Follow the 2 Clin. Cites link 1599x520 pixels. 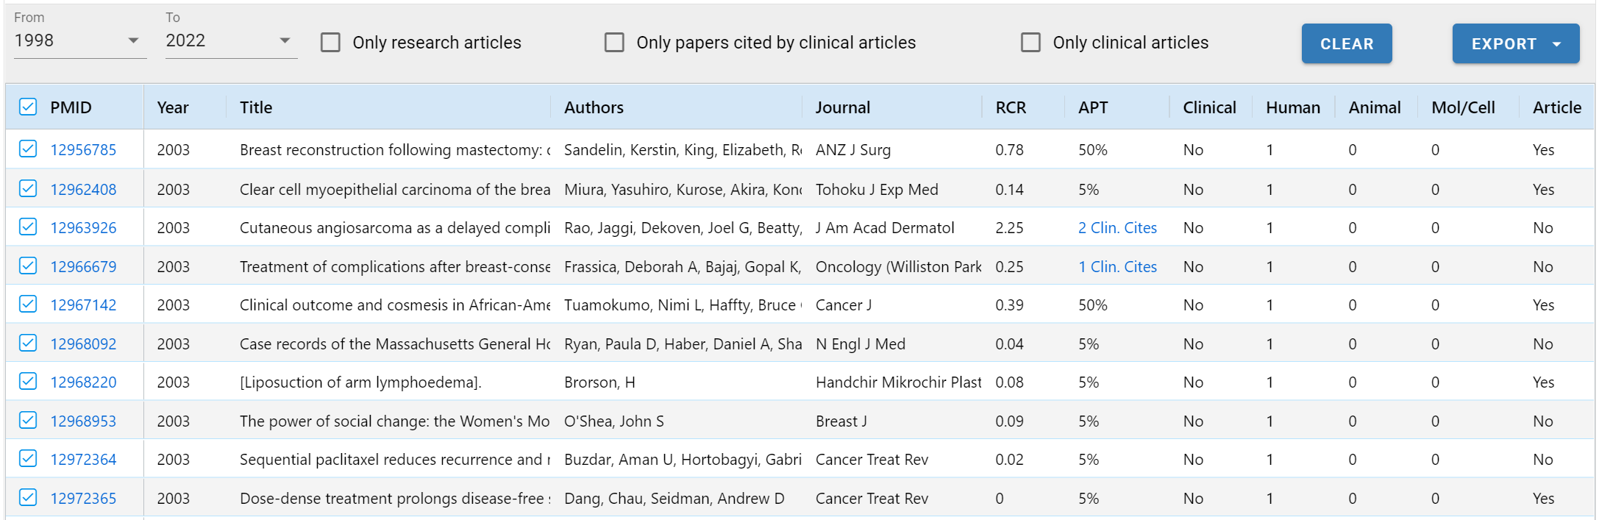pos(1117,228)
